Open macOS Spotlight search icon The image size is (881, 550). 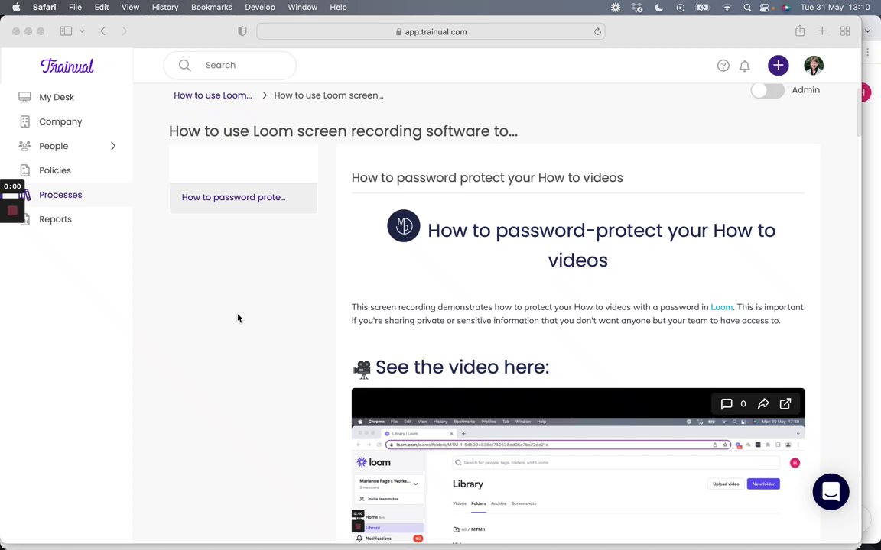[x=746, y=8]
